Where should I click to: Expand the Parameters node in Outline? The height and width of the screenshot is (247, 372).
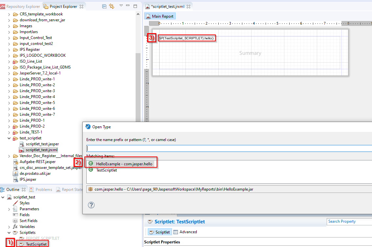point(9,209)
